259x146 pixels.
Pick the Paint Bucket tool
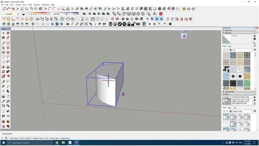point(4,38)
